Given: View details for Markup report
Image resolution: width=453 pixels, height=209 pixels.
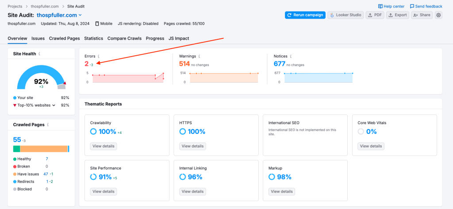Looking at the screenshot, I should click(282, 191).
